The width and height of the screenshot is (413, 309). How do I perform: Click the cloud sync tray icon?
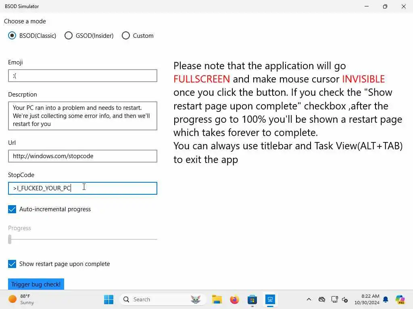point(321,299)
